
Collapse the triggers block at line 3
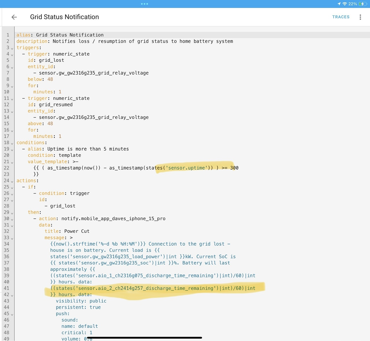point(12,48)
